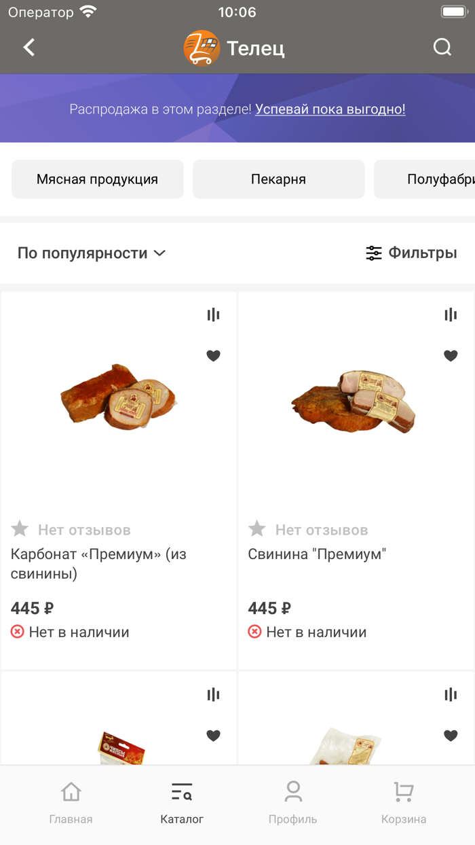475x845 pixels.
Task: Tap the Телец shopping cart logo
Action: pyautogui.click(x=202, y=48)
